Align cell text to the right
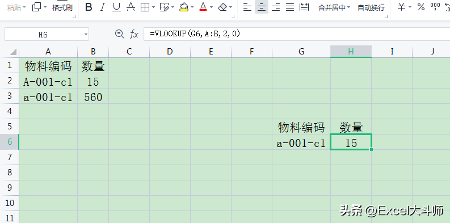The width and height of the screenshot is (450, 223). coord(276,7)
